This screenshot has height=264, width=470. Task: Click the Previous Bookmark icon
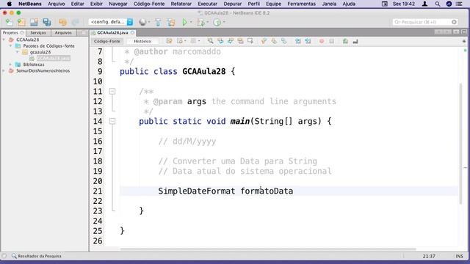pos(264,41)
